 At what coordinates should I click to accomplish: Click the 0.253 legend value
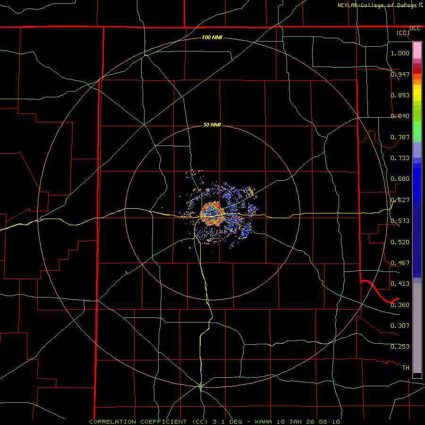pos(400,347)
